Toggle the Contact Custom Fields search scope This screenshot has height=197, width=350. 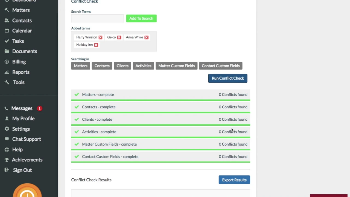pos(221,66)
